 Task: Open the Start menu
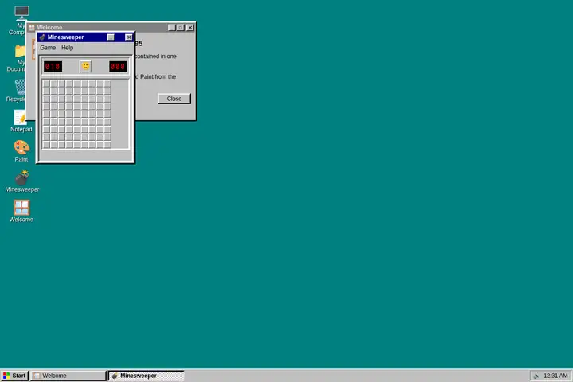pyautogui.click(x=14, y=376)
